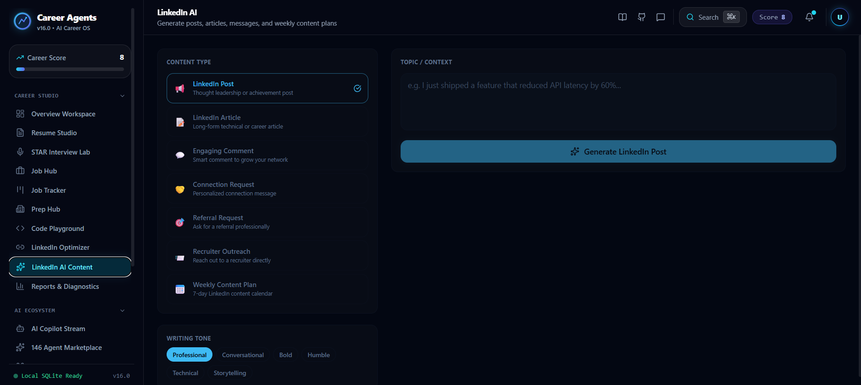Screen dimensions: 861x385
Task: Choose the Engaging Comment content type
Action: pos(267,155)
